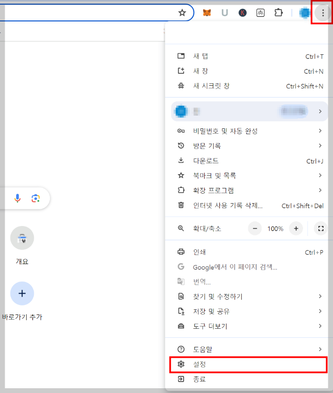Expand chevron beside 도구 더보기
The image size is (333, 393).
pos(320,326)
